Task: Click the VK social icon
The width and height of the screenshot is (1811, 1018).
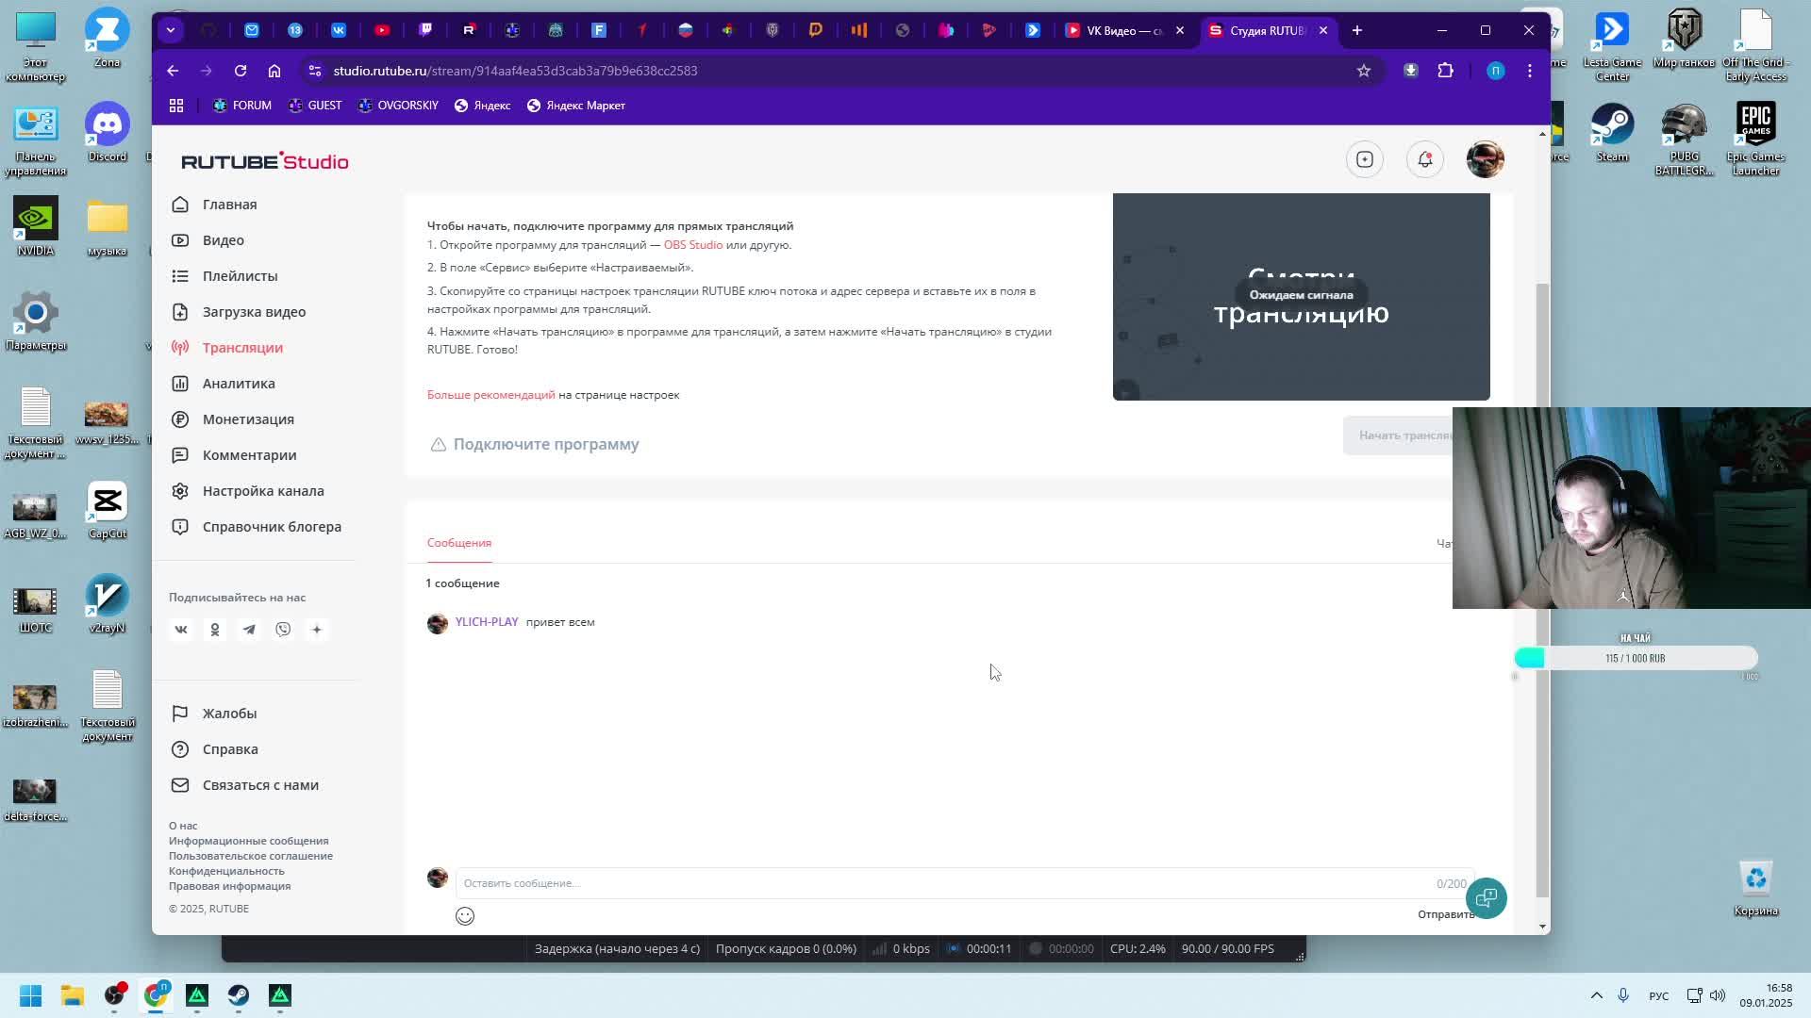Action: 181,630
